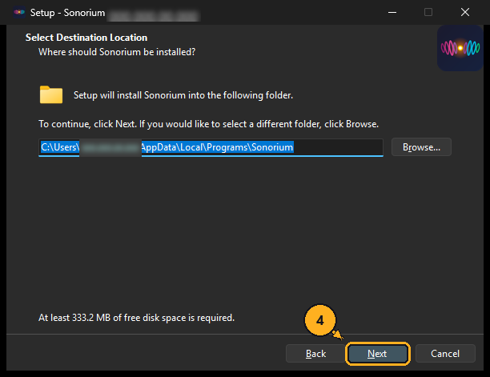Click 'Where should Sonorium be installed?' text
The height and width of the screenshot is (377, 490).
point(117,52)
